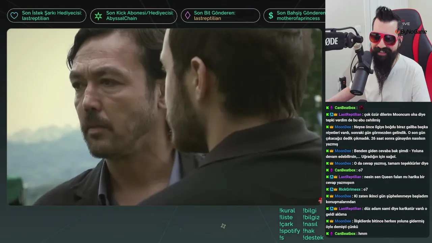Click RickGrimesx username in chat
The image size is (432, 243).
pos(349,189)
